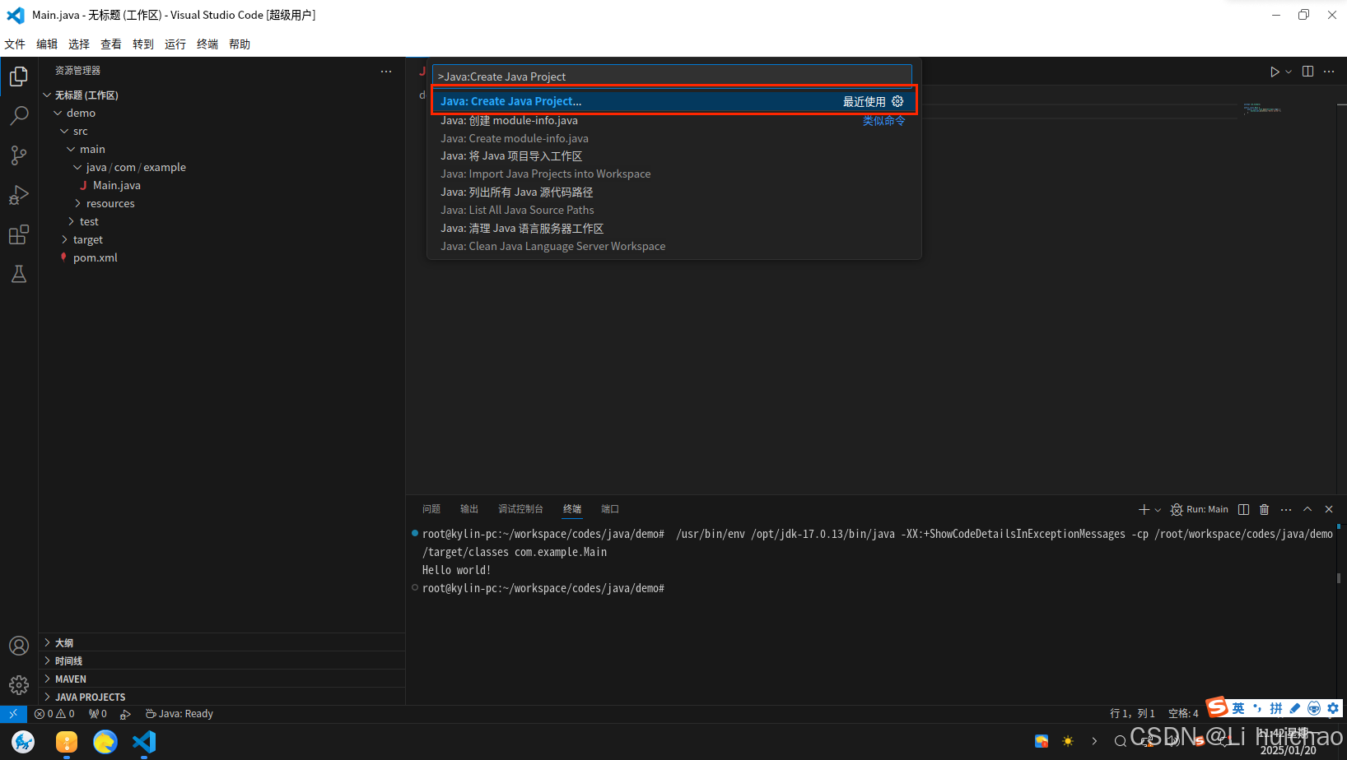
Task: Switch to the 输出 panel tab
Action: tap(469, 509)
